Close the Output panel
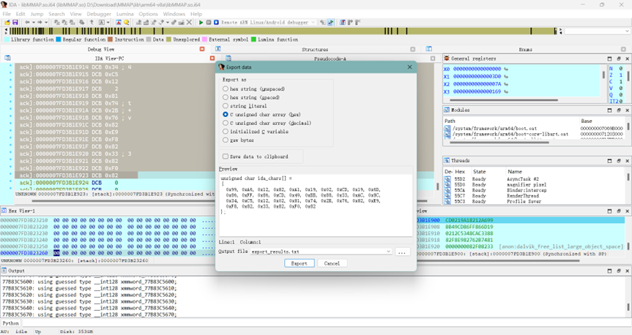The image size is (632, 335). click(627, 271)
